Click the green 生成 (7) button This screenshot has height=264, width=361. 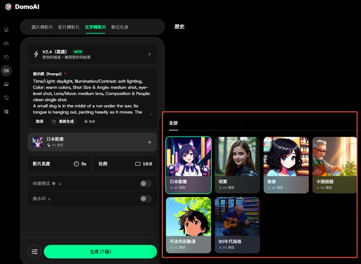click(101, 252)
